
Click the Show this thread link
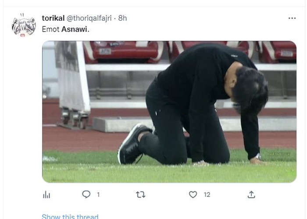[x=70, y=216]
